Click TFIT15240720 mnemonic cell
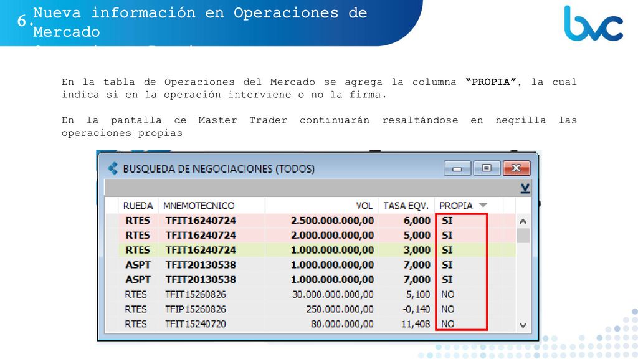The height and width of the screenshot is (359, 638). (195, 324)
